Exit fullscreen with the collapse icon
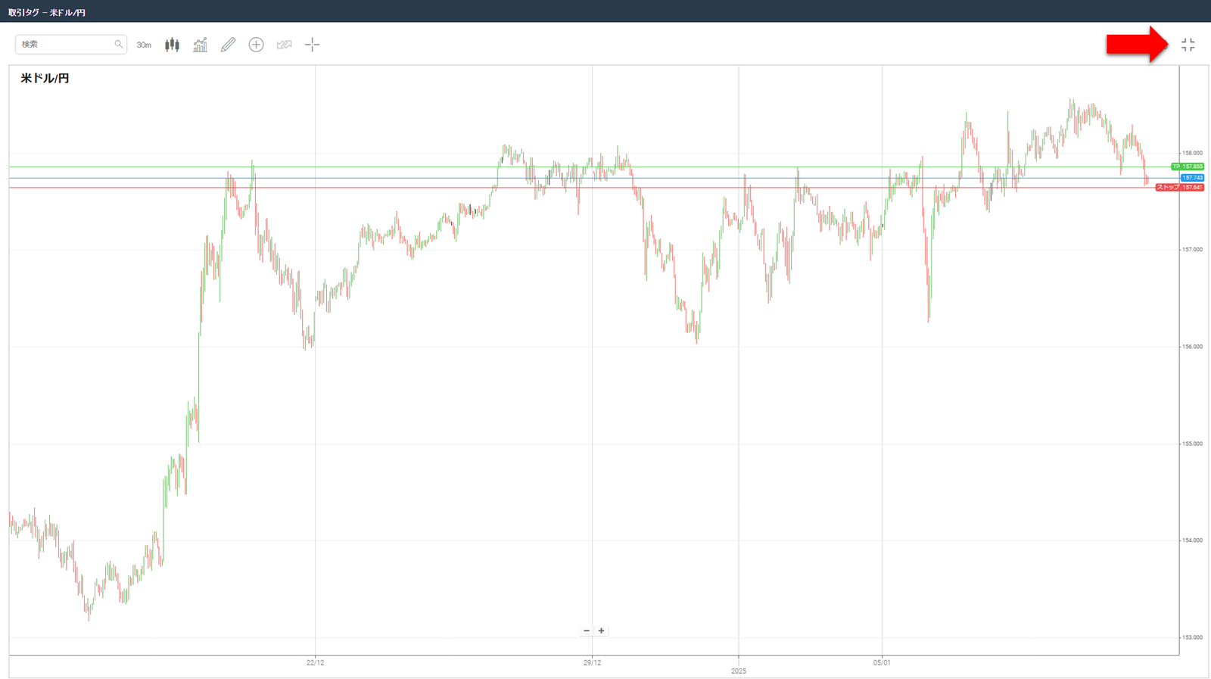1211x679 pixels. pyautogui.click(x=1188, y=45)
